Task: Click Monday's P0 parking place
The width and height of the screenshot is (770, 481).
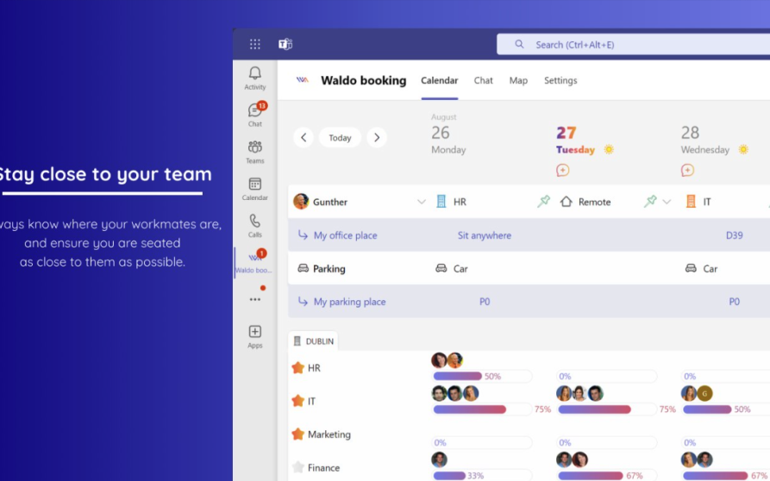Action: pos(485,302)
